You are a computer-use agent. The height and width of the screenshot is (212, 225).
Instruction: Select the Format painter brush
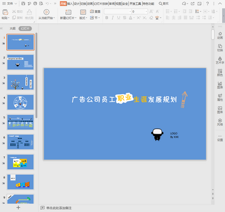click(29, 12)
